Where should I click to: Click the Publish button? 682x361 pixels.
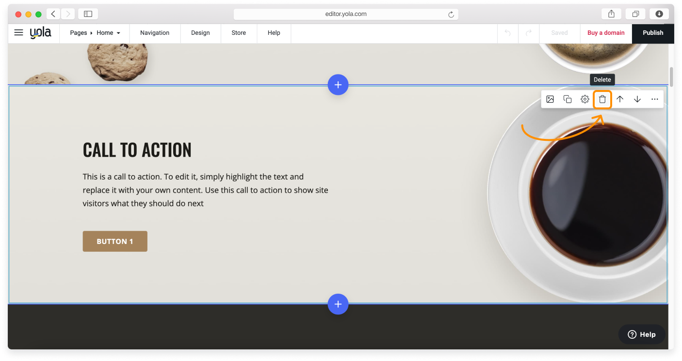pyautogui.click(x=652, y=33)
